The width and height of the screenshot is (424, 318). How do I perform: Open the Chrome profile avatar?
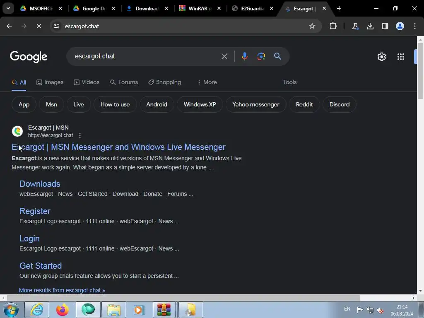[x=400, y=26]
